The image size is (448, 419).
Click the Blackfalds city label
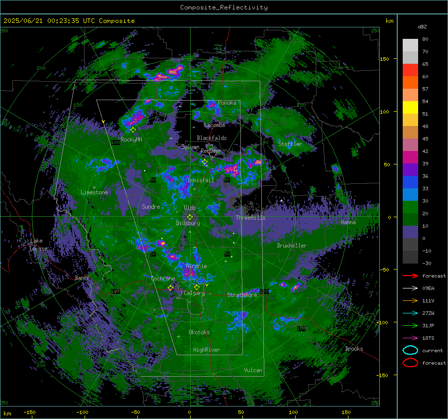pyautogui.click(x=212, y=138)
